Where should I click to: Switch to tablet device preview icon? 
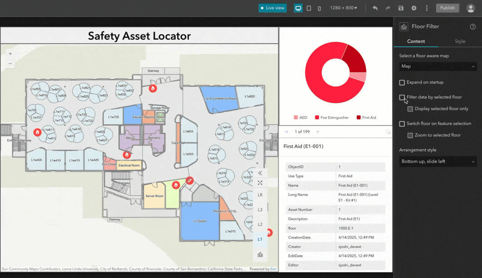309,8
